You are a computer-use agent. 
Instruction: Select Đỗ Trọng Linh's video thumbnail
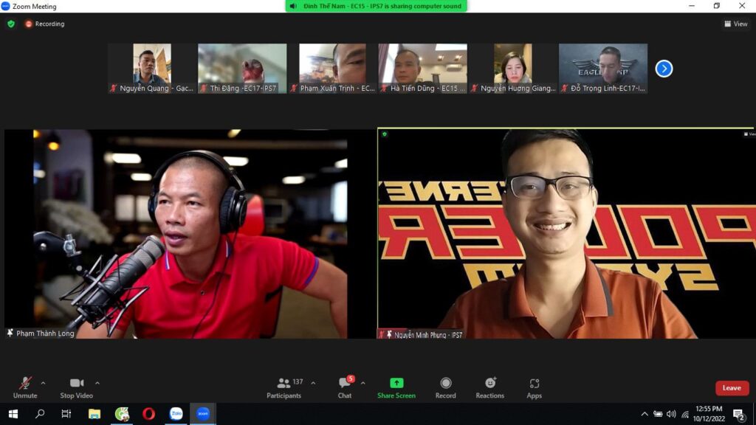click(603, 68)
